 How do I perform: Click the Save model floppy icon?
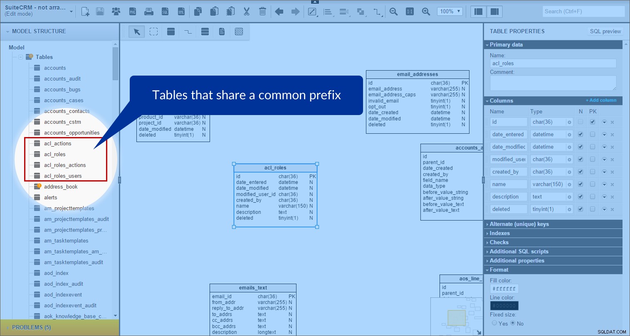[100, 12]
